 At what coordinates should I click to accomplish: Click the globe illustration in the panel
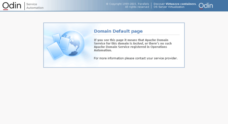coord(73,43)
